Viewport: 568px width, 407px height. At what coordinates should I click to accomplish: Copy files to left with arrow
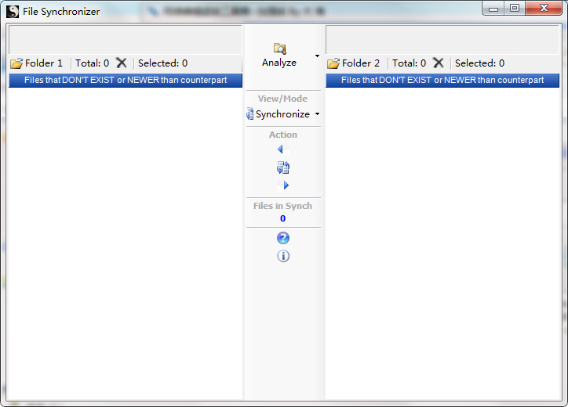[x=283, y=149]
